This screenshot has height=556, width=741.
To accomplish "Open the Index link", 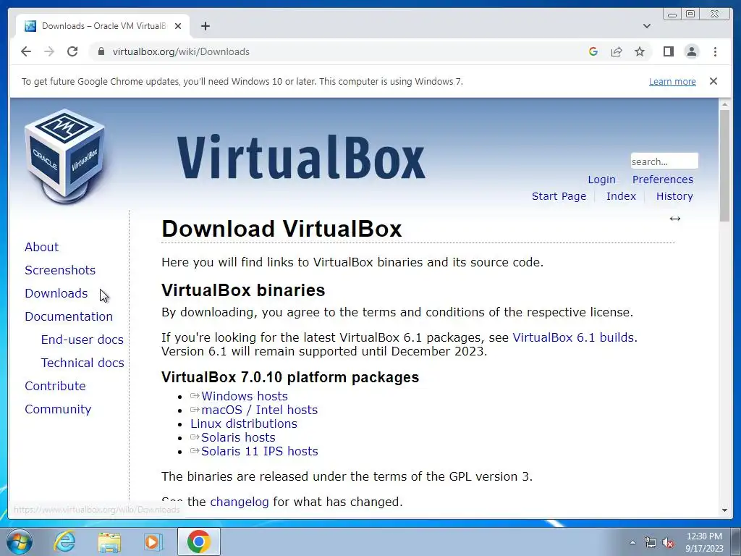I will pos(621,196).
